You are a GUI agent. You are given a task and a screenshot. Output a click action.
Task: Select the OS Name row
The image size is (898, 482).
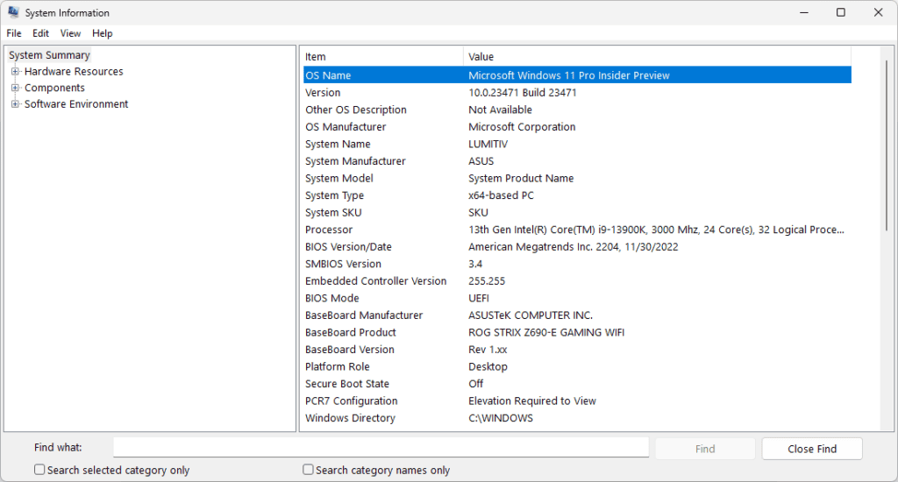[x=577, y=75]
